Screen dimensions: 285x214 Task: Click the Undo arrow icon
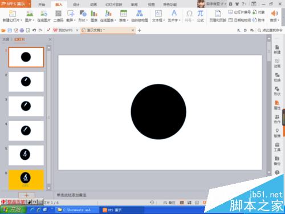point(34,30)
